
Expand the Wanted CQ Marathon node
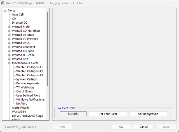(9, 31)
